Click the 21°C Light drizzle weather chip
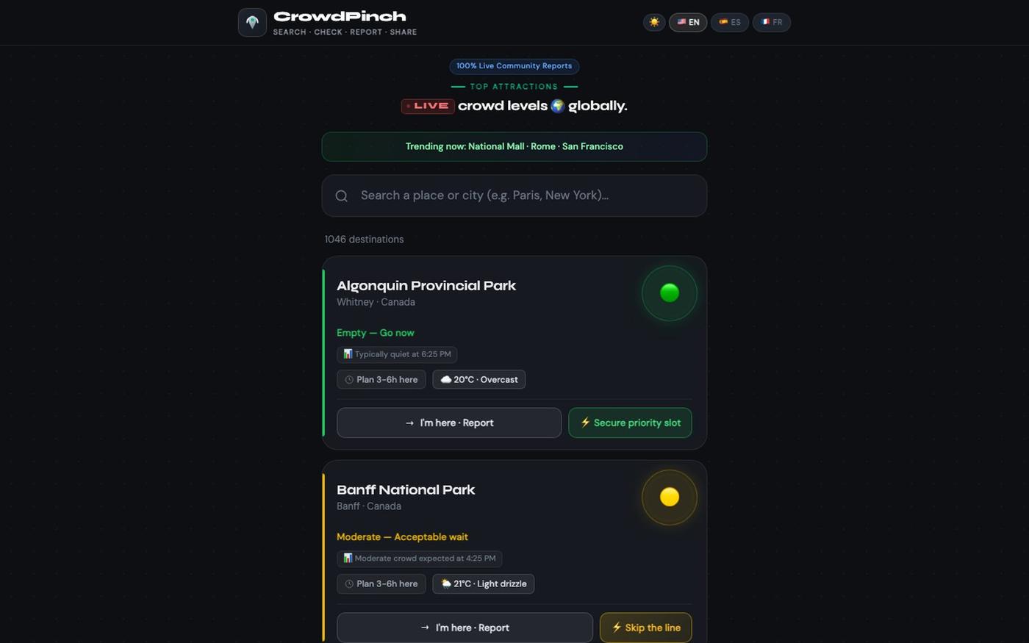This screenshot has height=643, width=1029. click(x=484, y=583)
